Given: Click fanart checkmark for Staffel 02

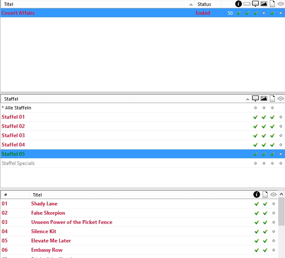Looking at the screenshot, I should pos(264,126).
